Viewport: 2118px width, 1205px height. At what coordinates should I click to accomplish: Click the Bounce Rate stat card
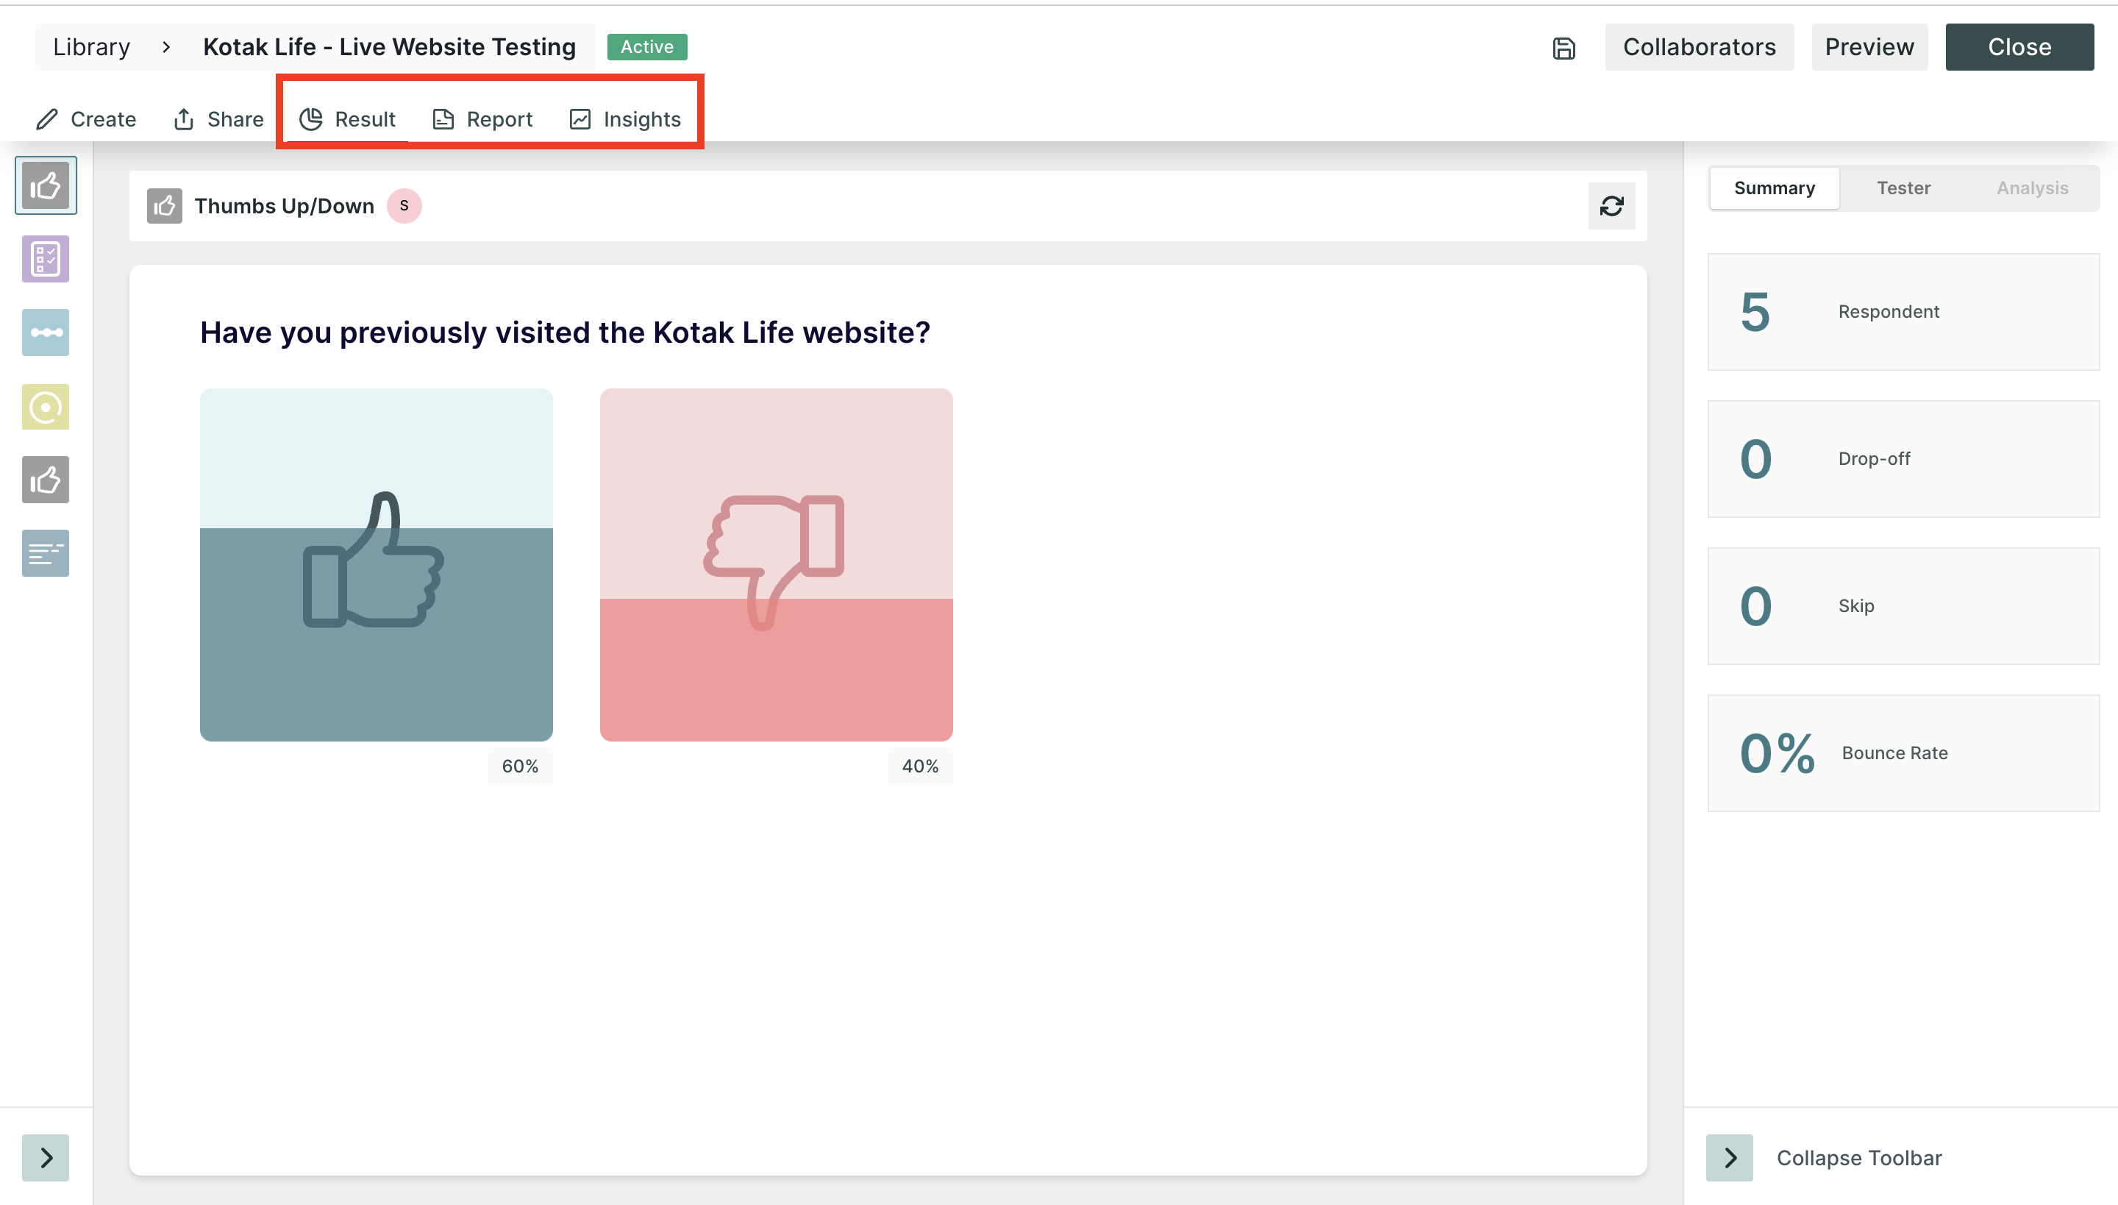point(1904,754)
